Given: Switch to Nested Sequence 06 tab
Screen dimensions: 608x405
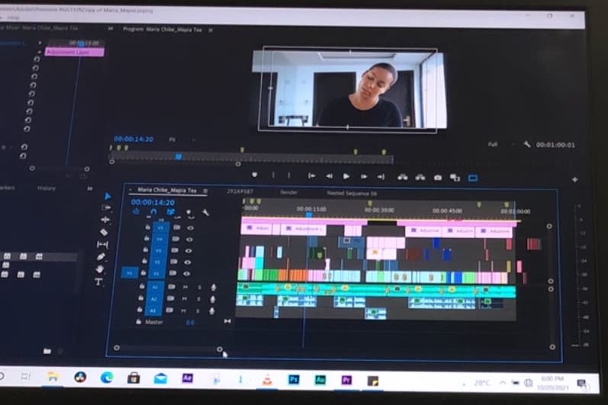Looking at the screenshot, I should click(352, 193).
